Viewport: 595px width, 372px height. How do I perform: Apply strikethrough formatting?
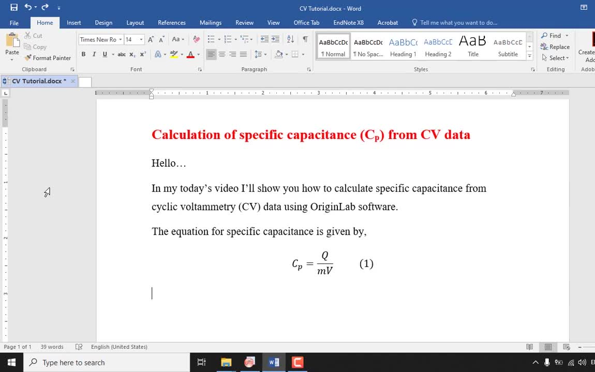(122, 54)
